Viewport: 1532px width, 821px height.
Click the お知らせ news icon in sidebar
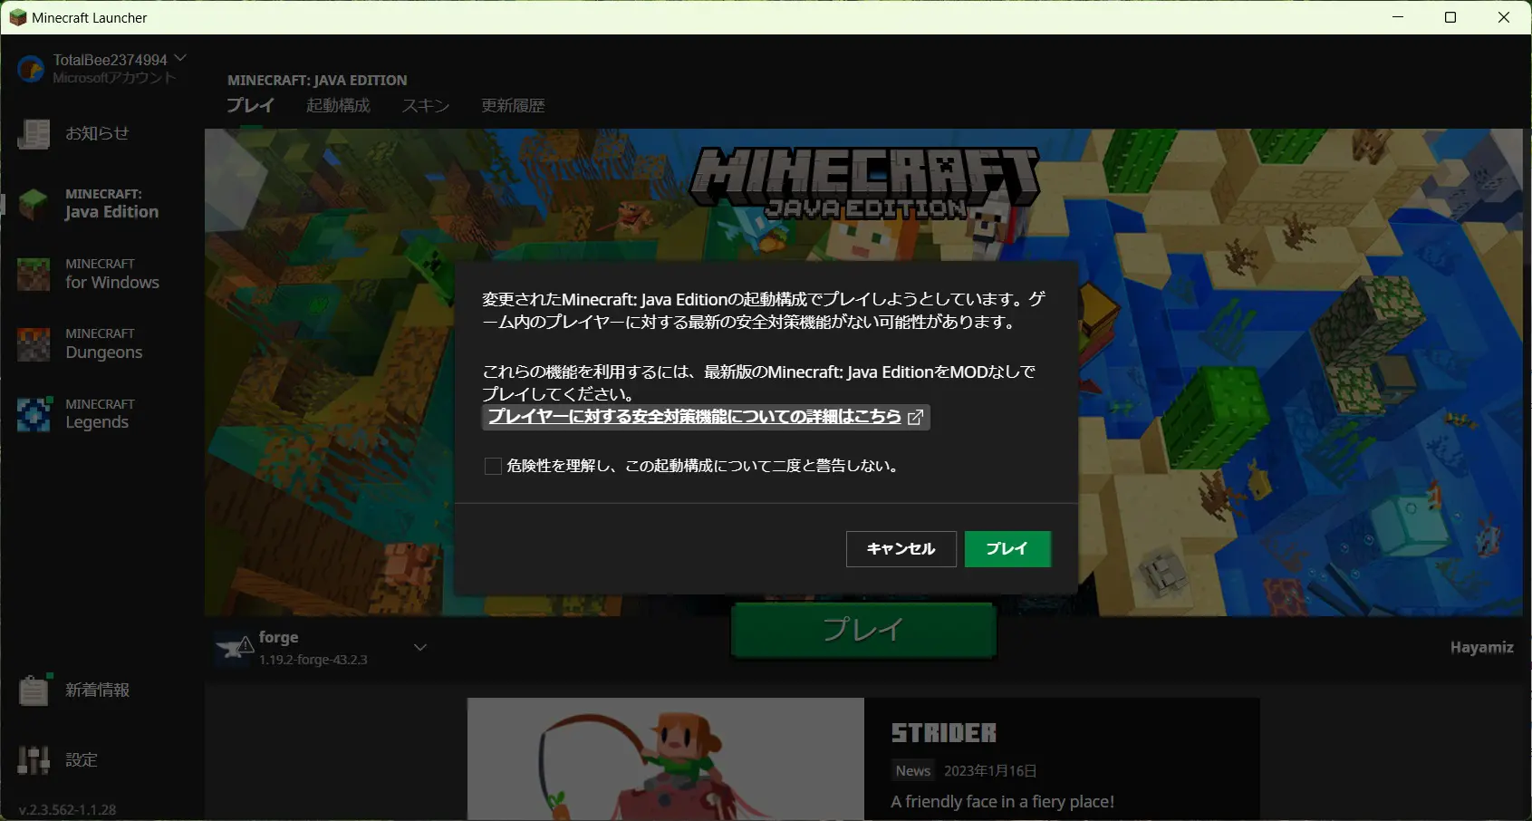(34, 134)
